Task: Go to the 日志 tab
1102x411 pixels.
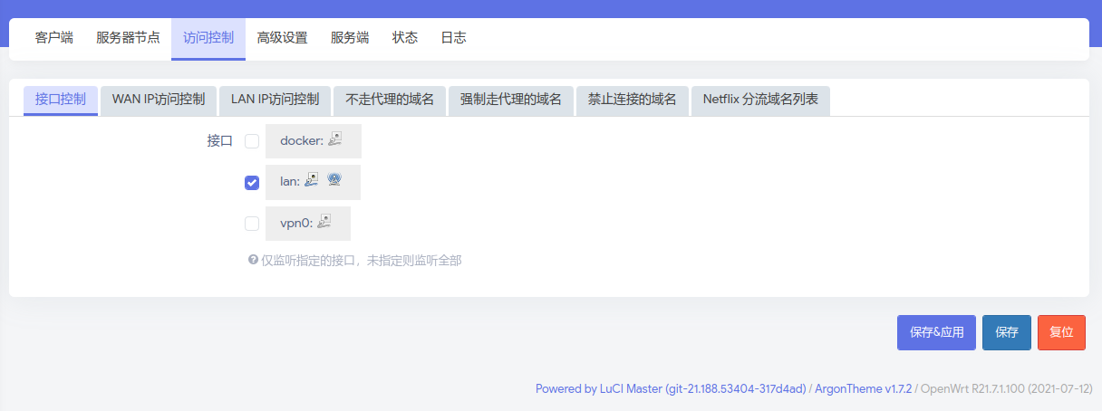Action: [453, 38]
